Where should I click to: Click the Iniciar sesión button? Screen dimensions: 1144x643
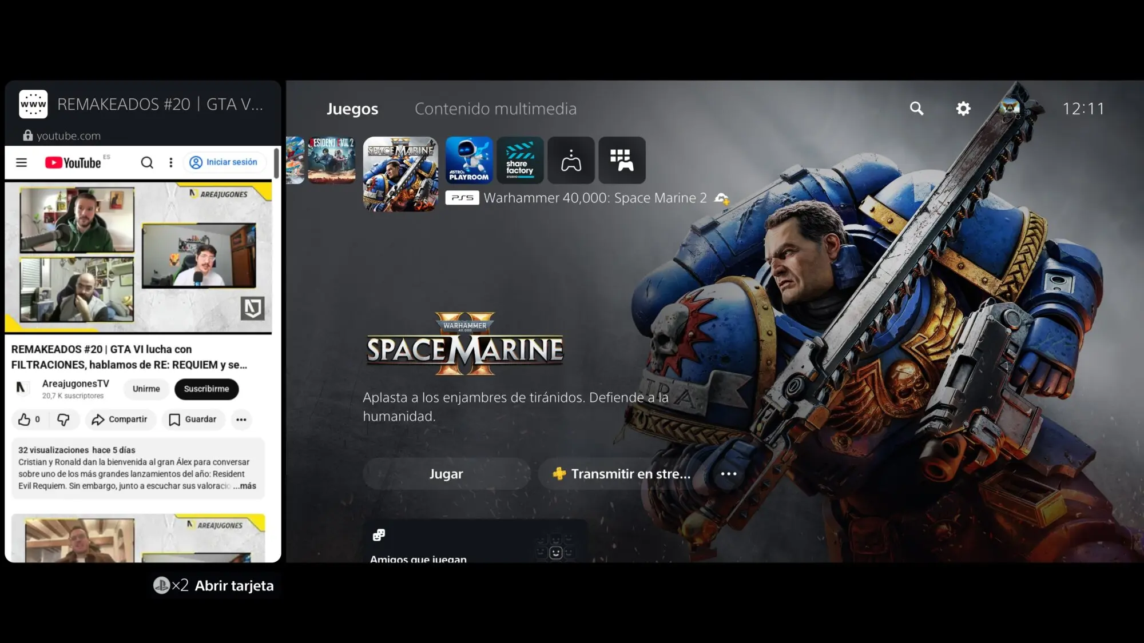pos(224,162)
